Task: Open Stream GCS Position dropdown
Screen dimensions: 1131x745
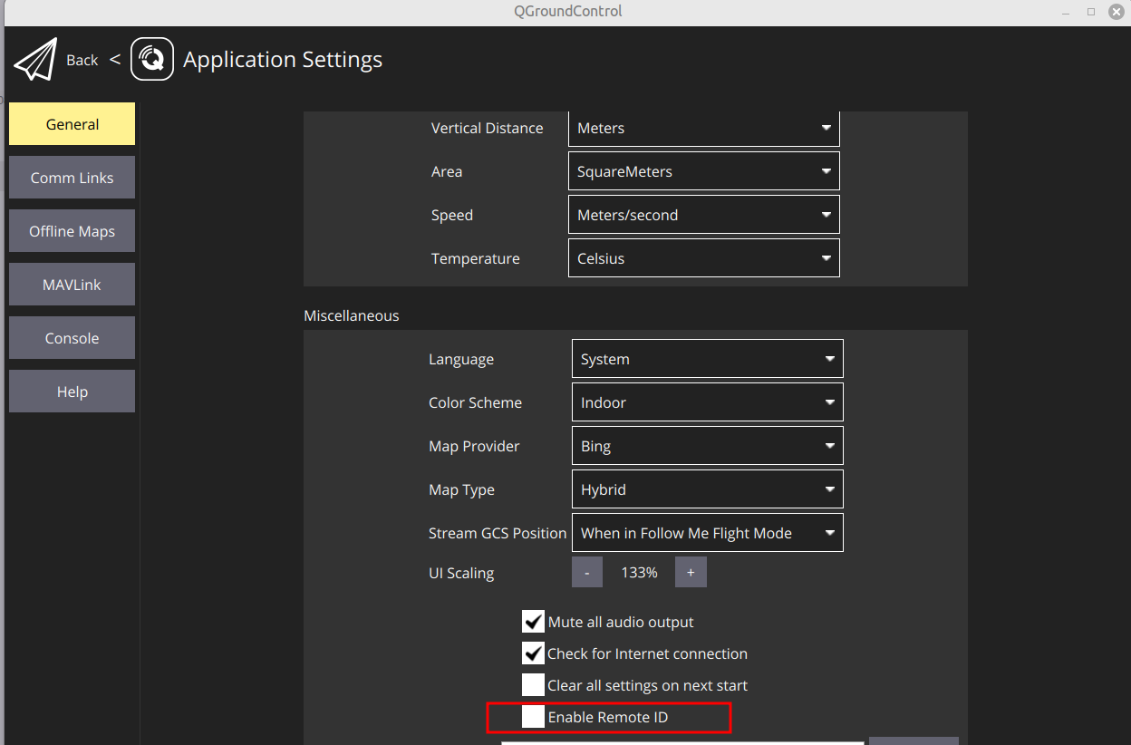Action: pos(708,533)
